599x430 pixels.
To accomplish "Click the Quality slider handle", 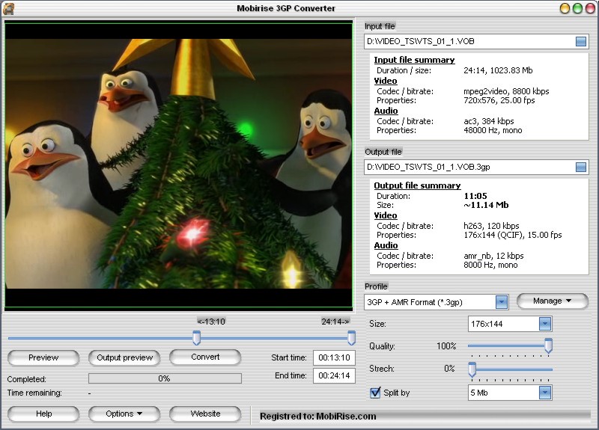I will 548,345.
